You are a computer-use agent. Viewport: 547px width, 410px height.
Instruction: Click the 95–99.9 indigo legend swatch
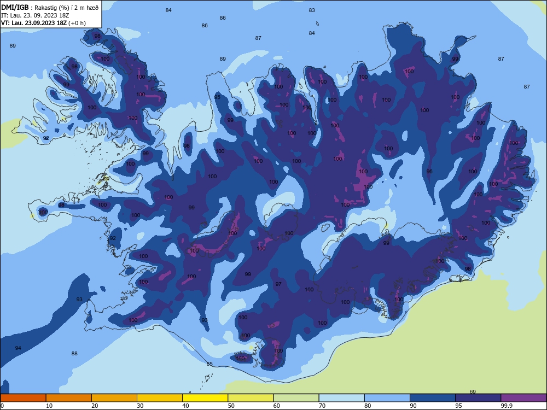(478, 398)
